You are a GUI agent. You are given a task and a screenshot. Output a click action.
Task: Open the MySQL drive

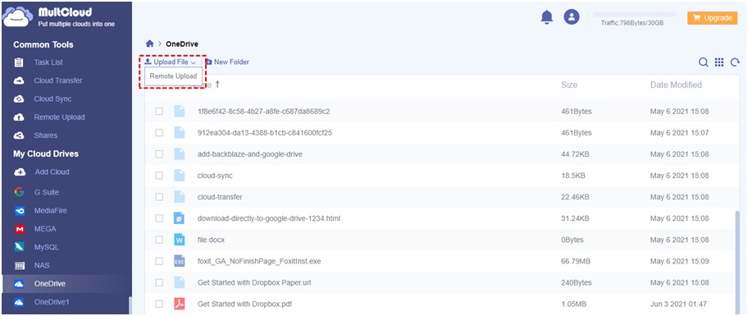coord(46,247)
